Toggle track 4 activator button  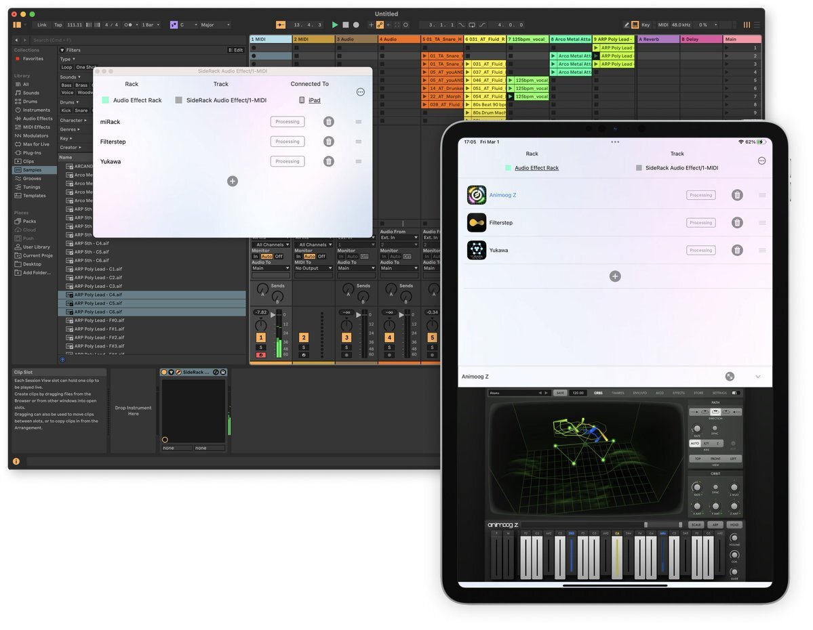click(x=389, y=337)
